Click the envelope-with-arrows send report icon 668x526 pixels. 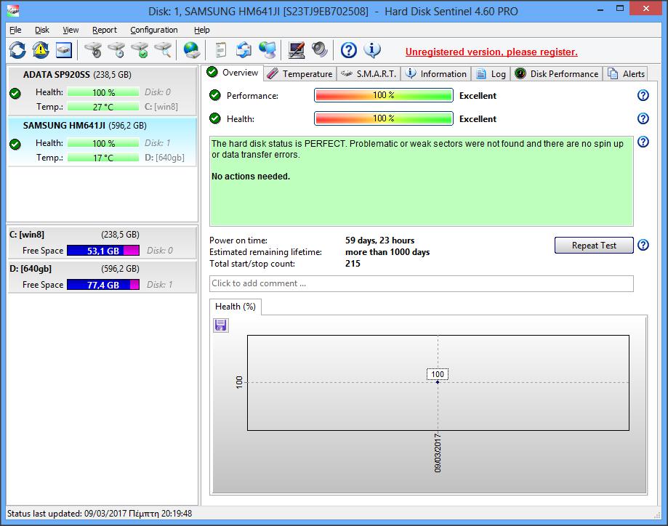coord(244,50)
